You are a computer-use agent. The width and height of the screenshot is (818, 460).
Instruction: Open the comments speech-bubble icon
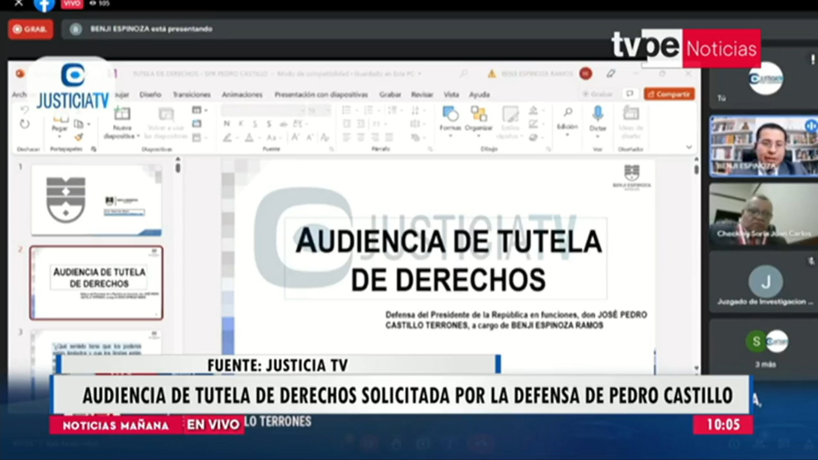tap(630, 94)
